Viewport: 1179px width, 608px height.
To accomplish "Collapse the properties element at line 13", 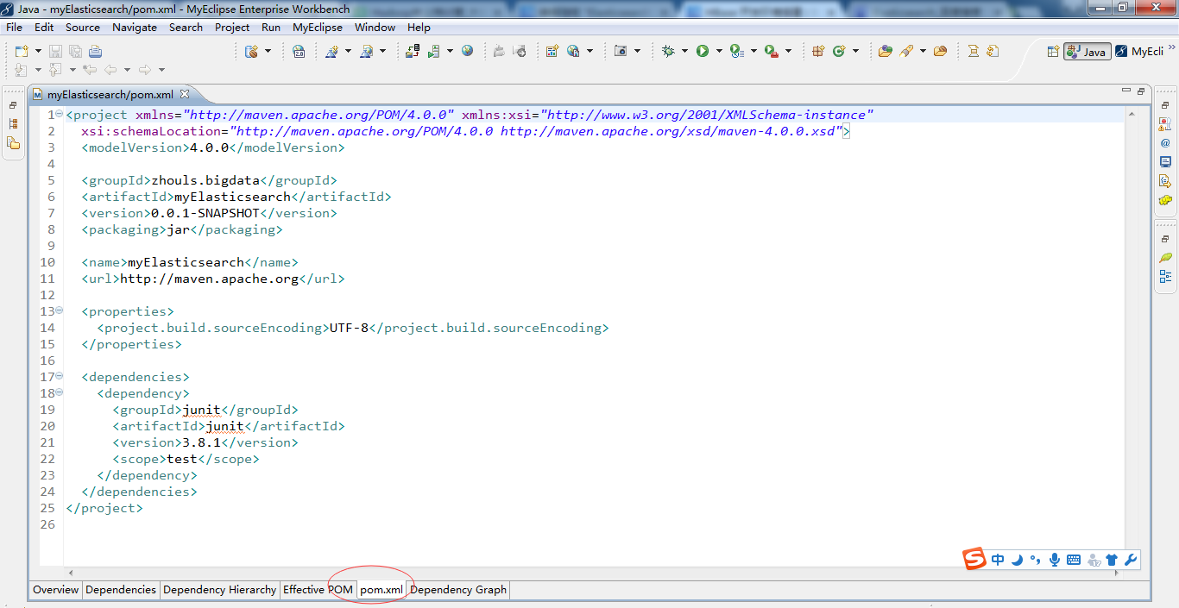I will [59, 310].
